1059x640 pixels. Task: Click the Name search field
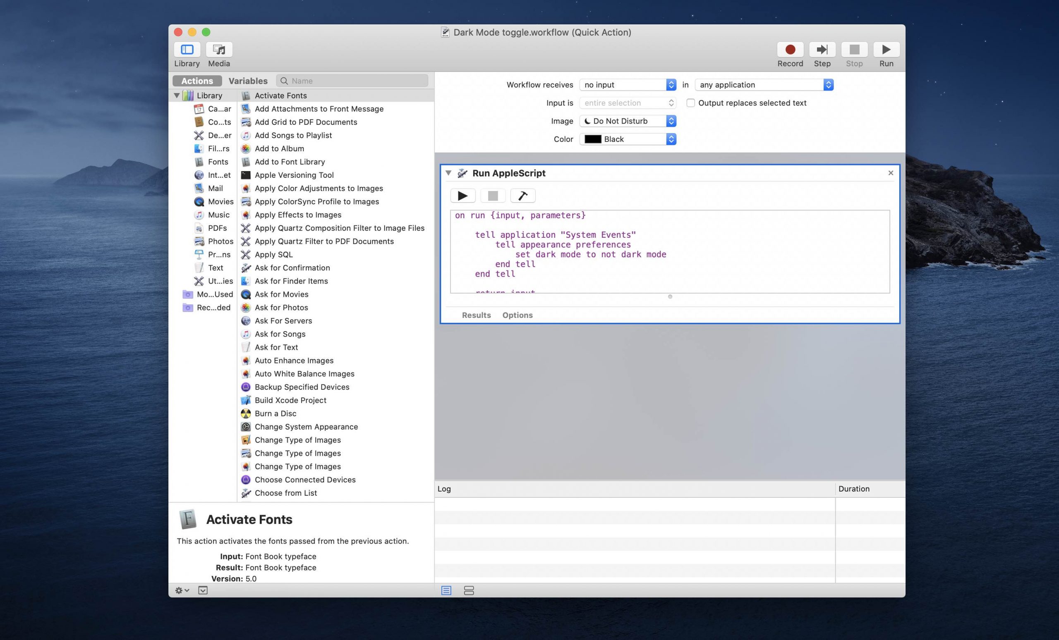click(x=352, y=81)
